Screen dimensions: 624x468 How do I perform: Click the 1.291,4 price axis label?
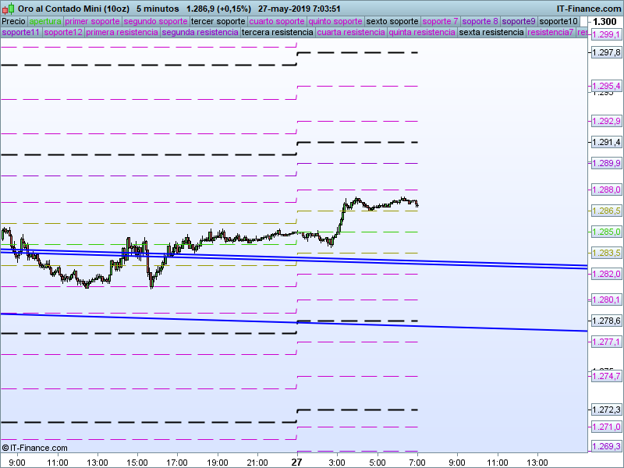pos(606,142)
